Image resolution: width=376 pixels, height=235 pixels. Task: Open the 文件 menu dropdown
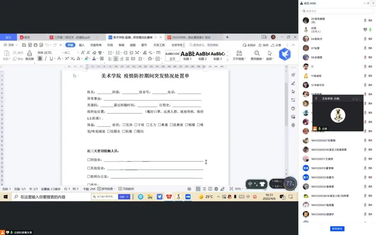click(11, 45)
